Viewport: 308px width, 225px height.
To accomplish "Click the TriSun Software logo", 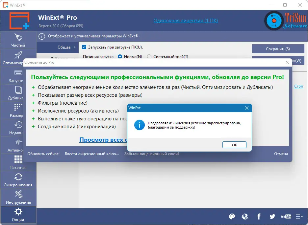I will coord(286,21).
